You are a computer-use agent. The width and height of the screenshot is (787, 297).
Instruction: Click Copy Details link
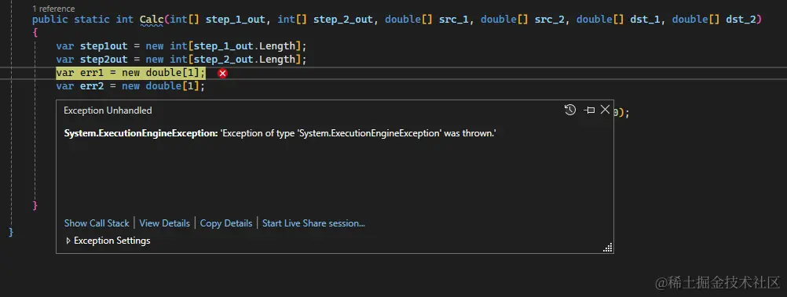click(x=226, y=223)
